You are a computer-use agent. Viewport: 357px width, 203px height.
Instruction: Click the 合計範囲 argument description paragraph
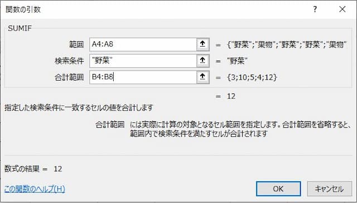tap(240, 129)
